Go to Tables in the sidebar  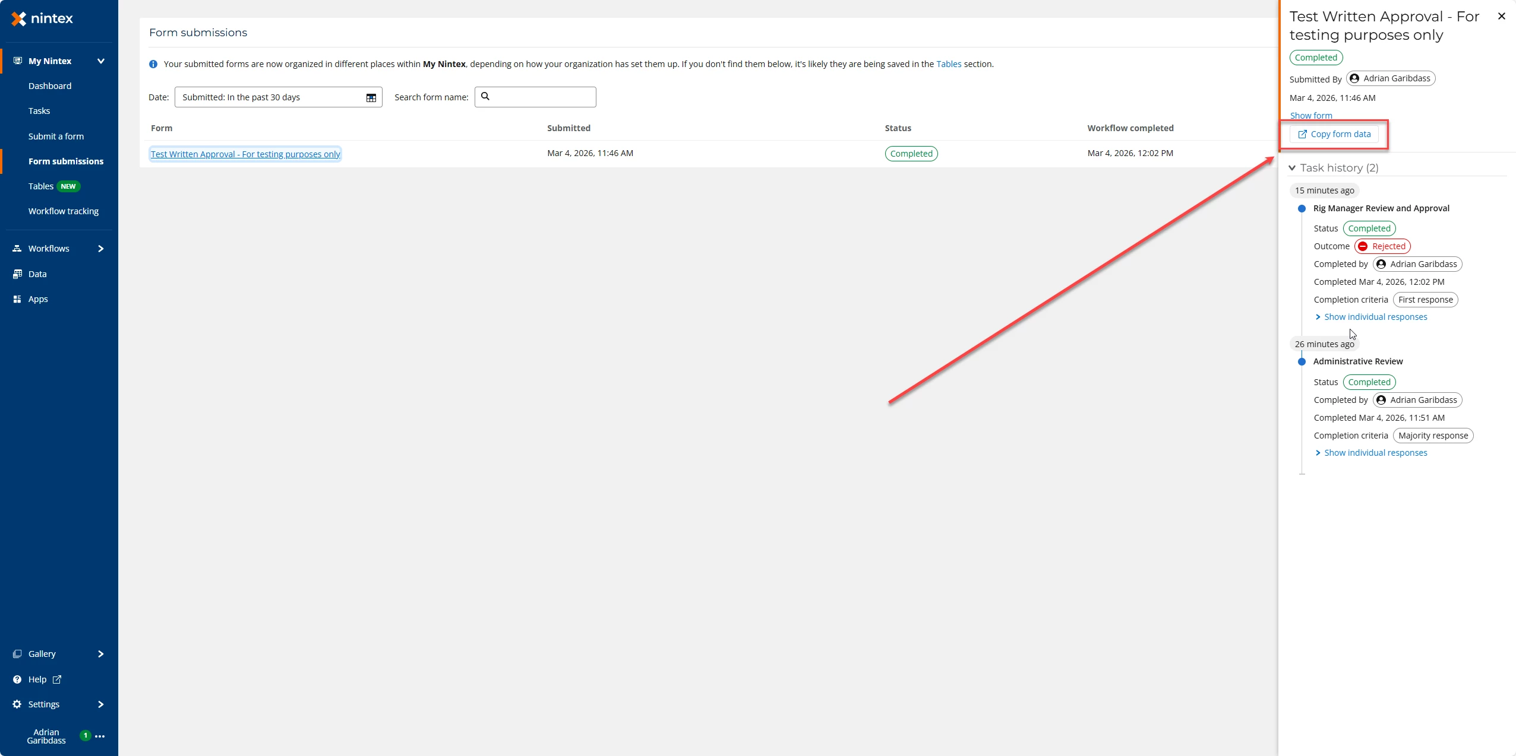(x=41, y=186)
